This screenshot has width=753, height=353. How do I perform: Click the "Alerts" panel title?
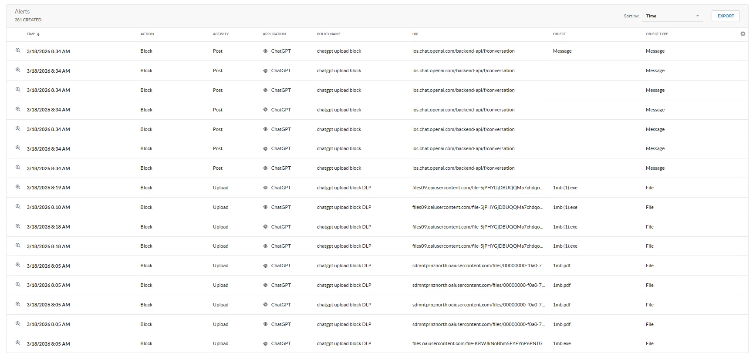pyautogui.click(x=22, y=11)
